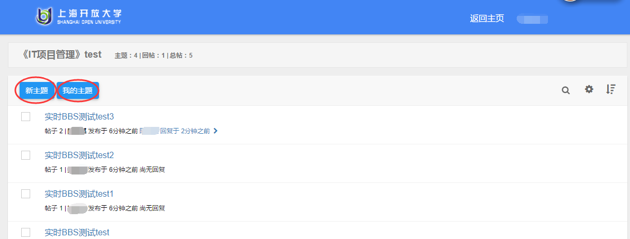The height and width of the screenshot is (239, 630).
Task: Tick the checkbox for 实时BBS测试test3
Action: [x=26, y=117]
